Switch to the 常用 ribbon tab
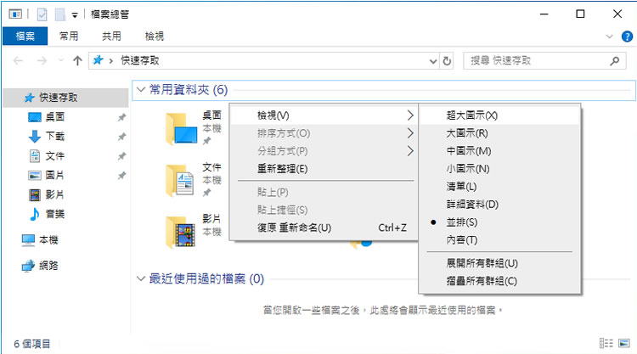 click(69, 37)
